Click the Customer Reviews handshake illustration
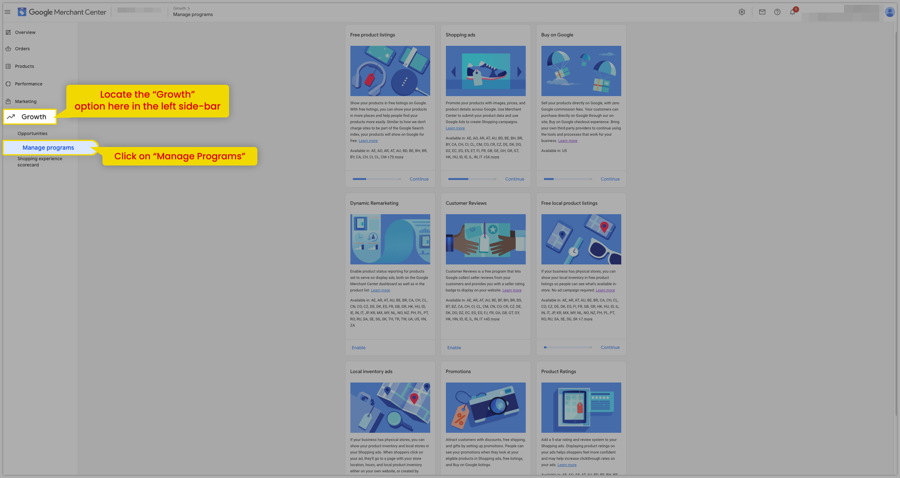900x478 pixels. pyautogui.click(x=485, y=239)
